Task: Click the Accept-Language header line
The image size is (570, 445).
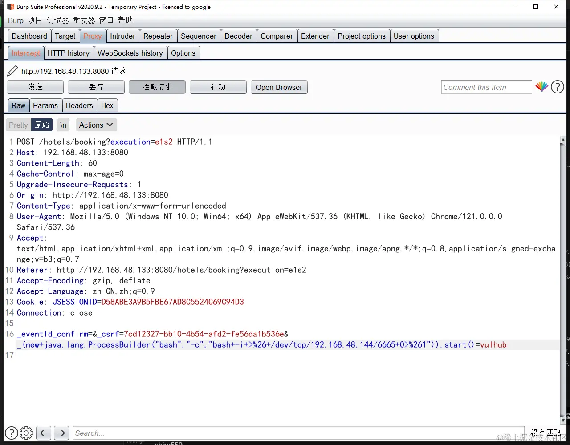Action: (86, 291)
